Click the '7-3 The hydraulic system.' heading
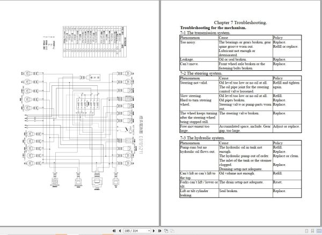 click(202, 138)
